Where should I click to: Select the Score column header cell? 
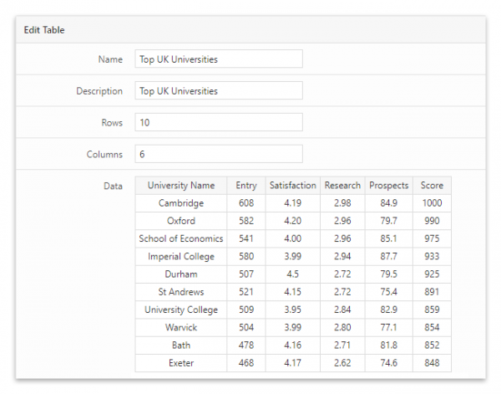click(432, 186)
